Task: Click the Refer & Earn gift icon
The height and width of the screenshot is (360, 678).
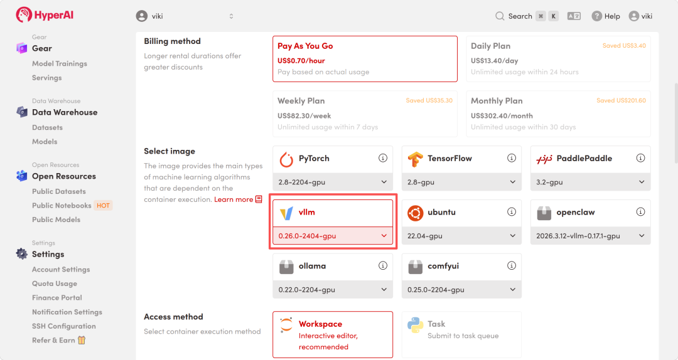Action: (x=82, y=340)
